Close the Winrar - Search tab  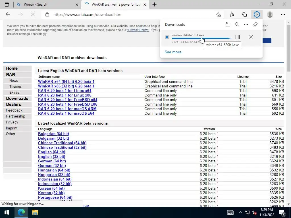(x=77, y=5)
